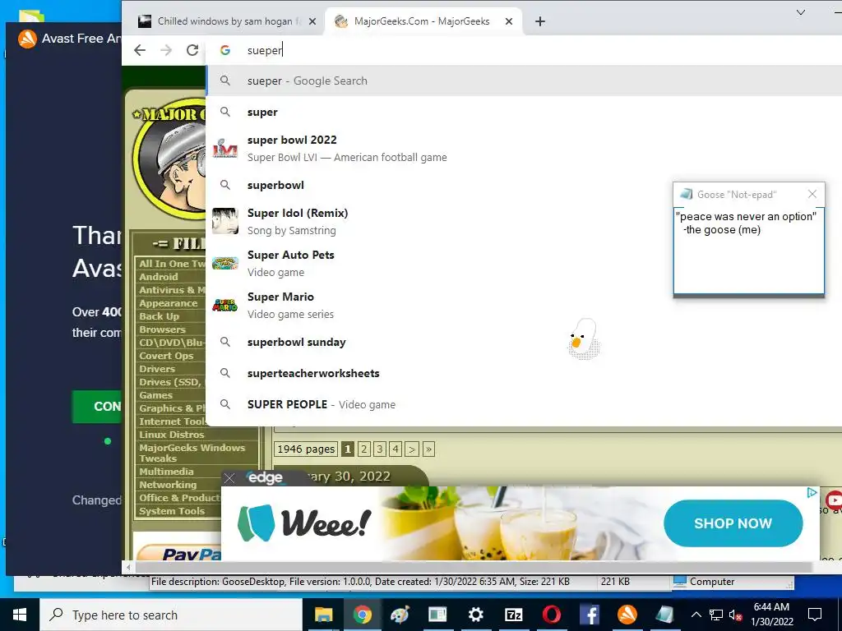Image resolution: width=842 pixels, height=631 pixels.
Task: Pick the 'superbowl' suggestion
Action: click(524, 185)
